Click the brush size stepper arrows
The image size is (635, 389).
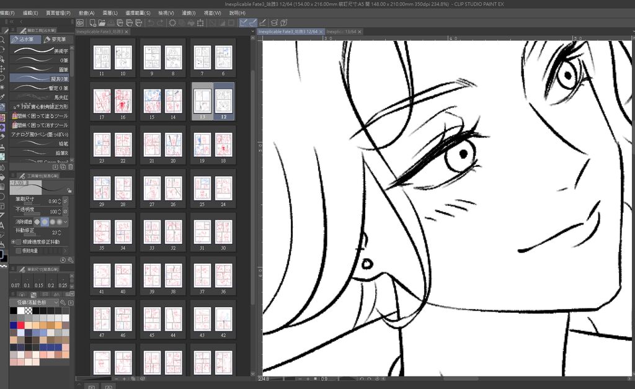[60, 201]
